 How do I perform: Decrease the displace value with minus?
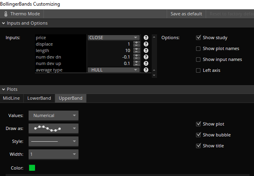coord(136,45)
